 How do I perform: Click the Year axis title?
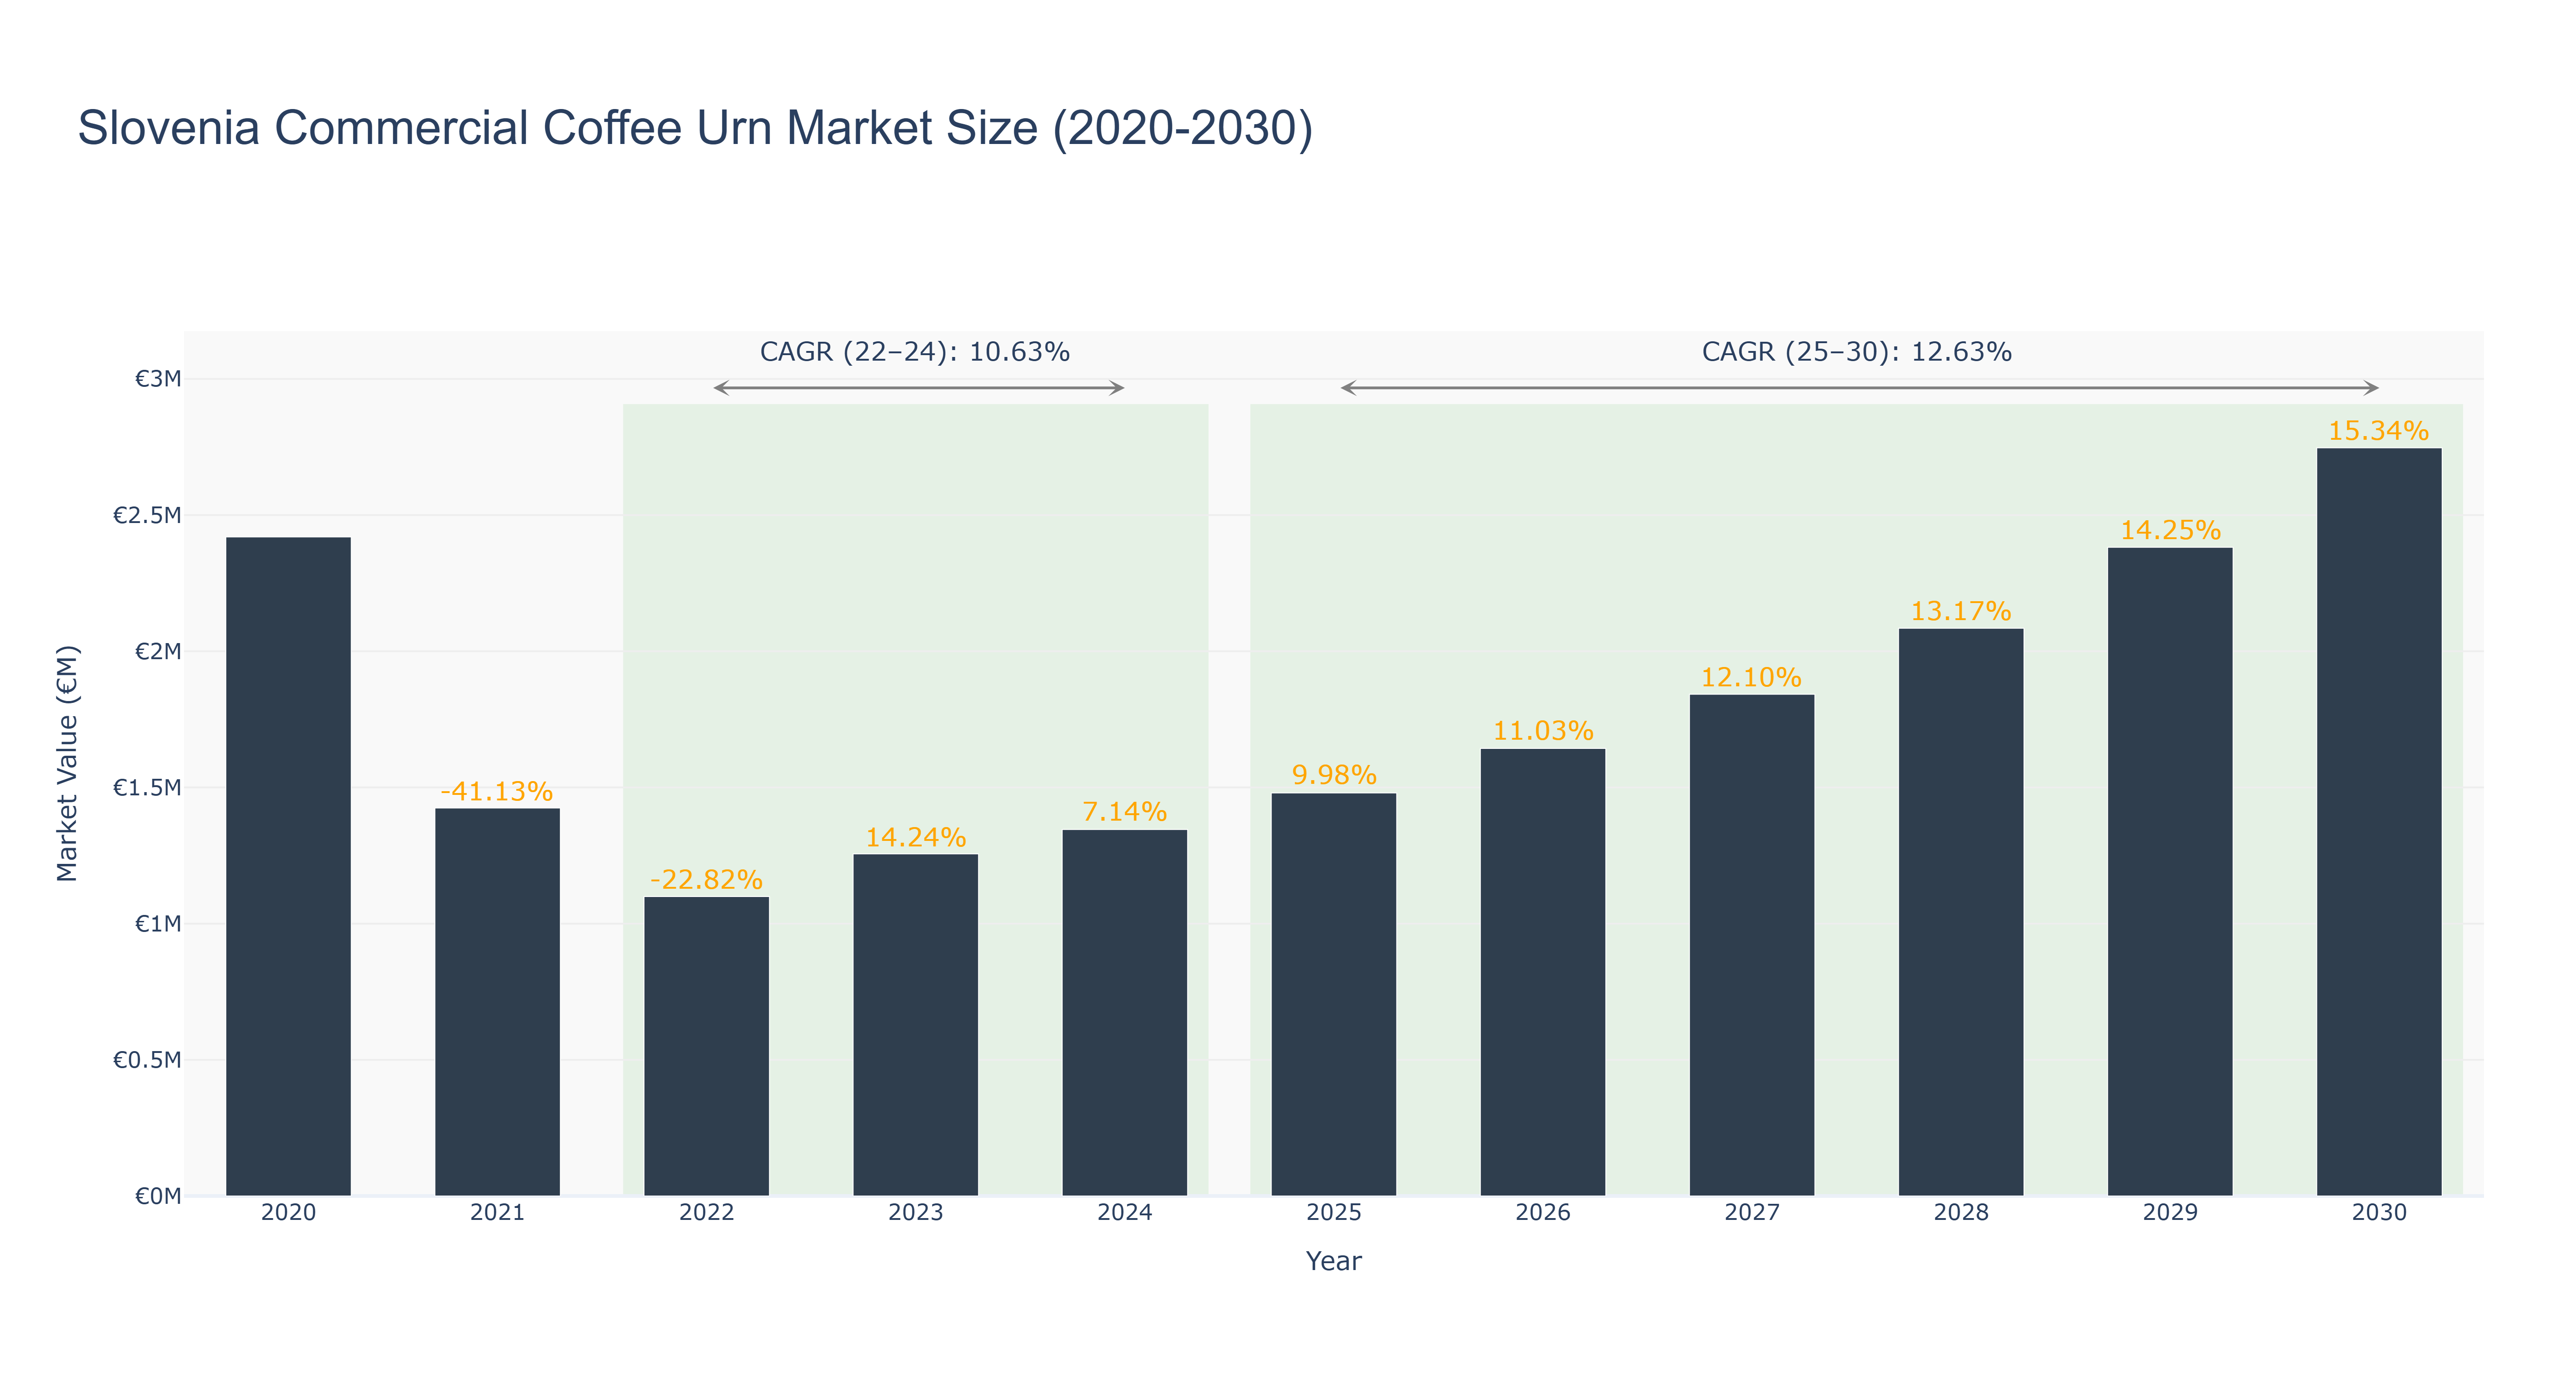(1333, 1261)
